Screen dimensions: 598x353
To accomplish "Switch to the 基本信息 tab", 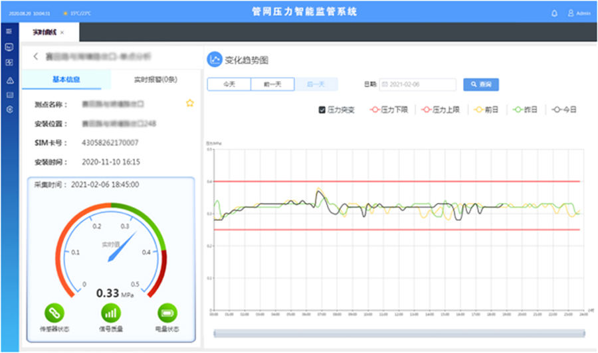I will (x=66, y=79).
